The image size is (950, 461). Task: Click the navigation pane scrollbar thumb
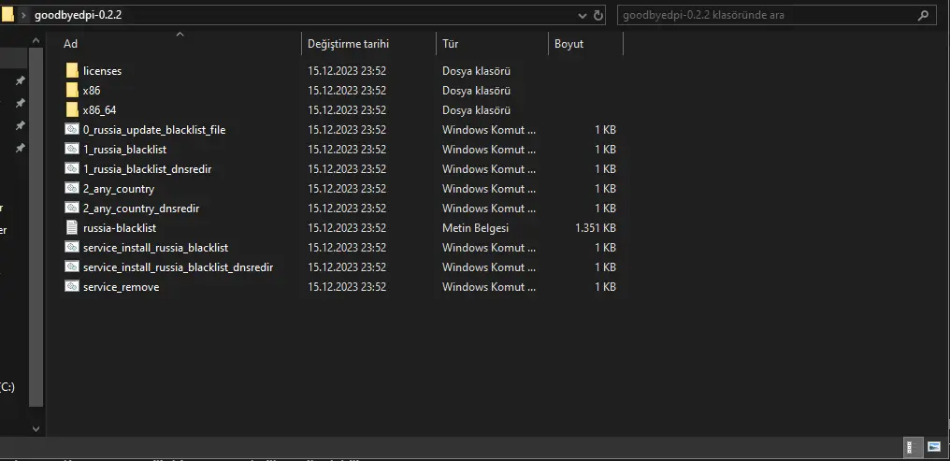tap(36, 227)
